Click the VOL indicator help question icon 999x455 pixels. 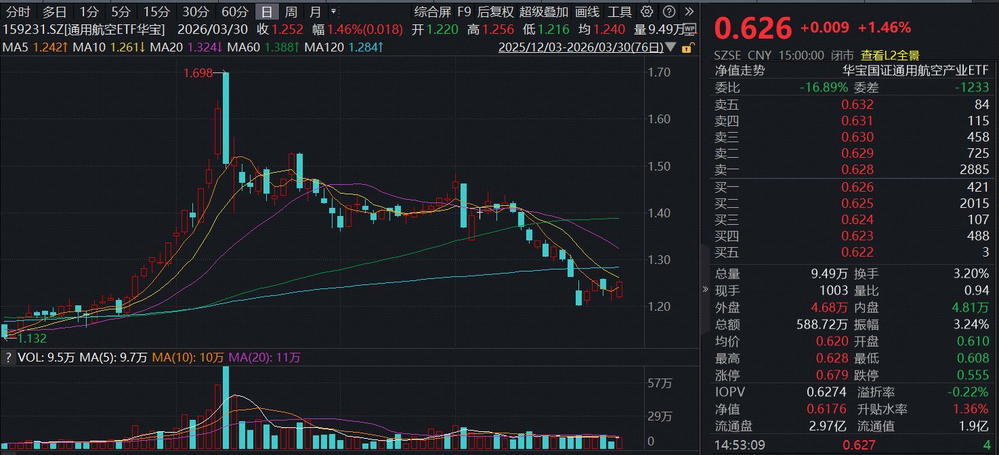click(8, 357)
